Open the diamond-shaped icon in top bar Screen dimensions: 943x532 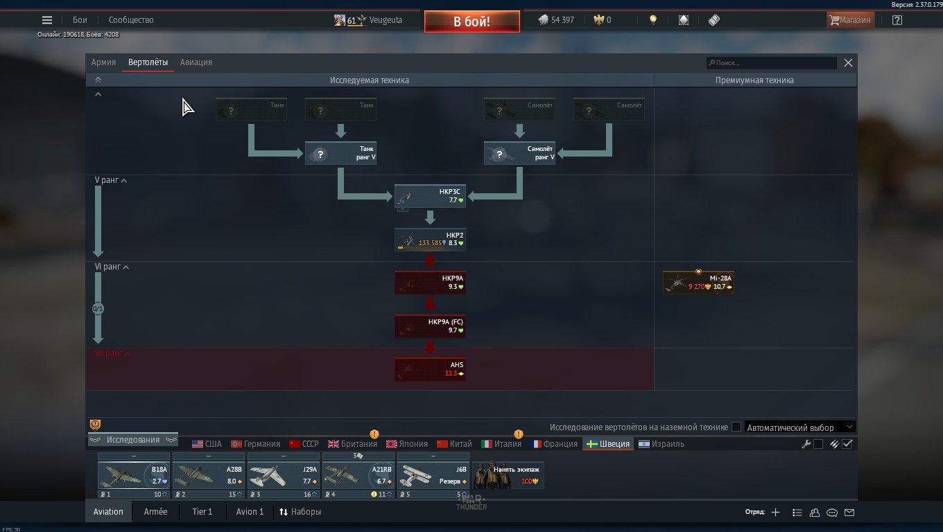pyautogui.click(x=684, y=20)
